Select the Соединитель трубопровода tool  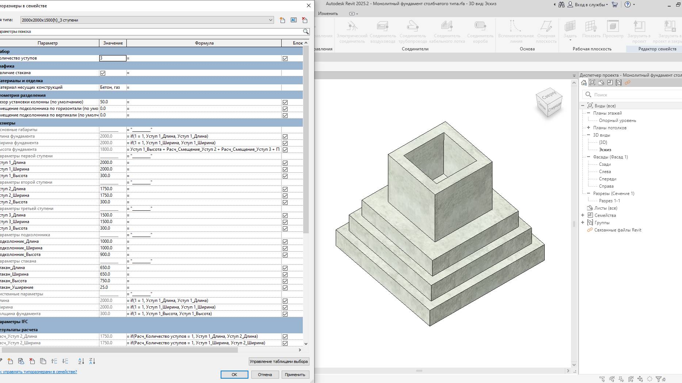(413, 31)
